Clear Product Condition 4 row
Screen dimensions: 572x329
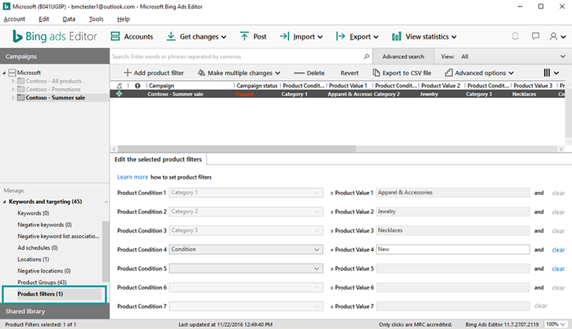click(x=558, y=250)
